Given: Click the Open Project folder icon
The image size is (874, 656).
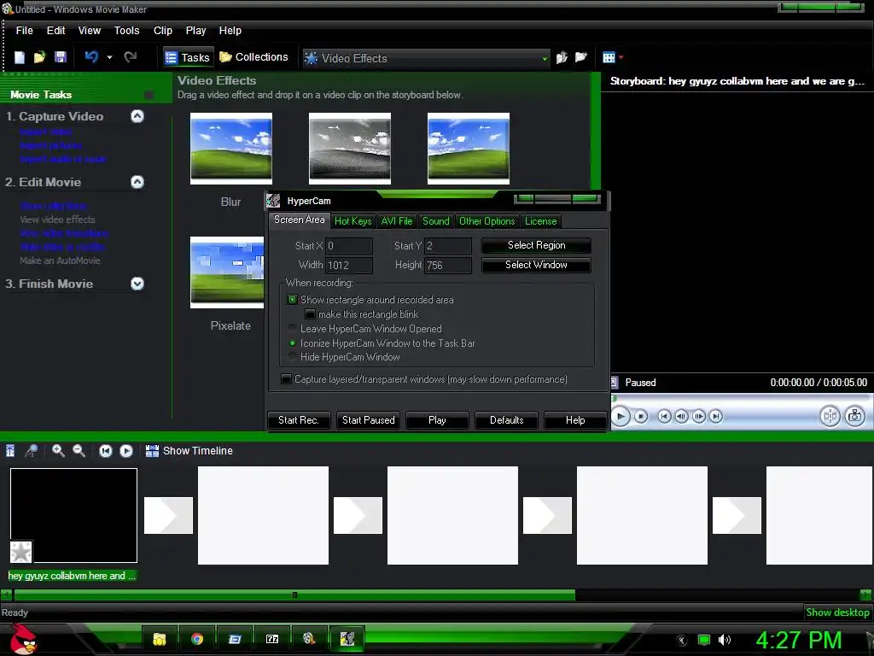Looking at the screenshot, I should click(x=39, y=57).
